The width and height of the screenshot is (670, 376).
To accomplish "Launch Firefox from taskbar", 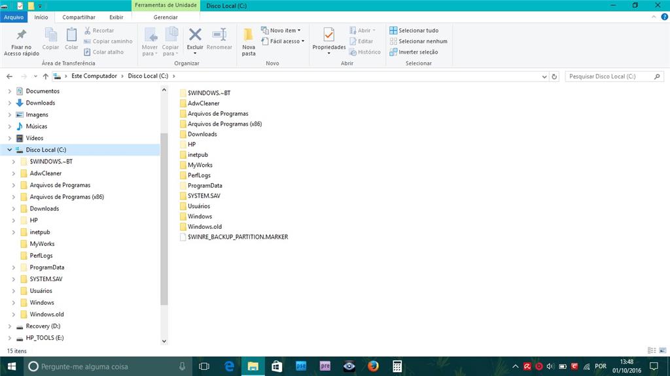I will pyautogui.click(x=373, y=366).
